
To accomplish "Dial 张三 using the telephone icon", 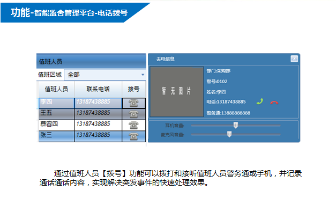I will pyautogui.click(x=133, y=136).
